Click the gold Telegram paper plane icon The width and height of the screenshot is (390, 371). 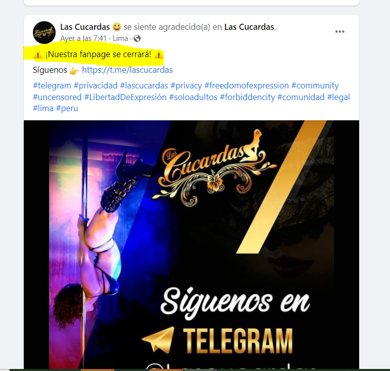(x=158, y=340)
